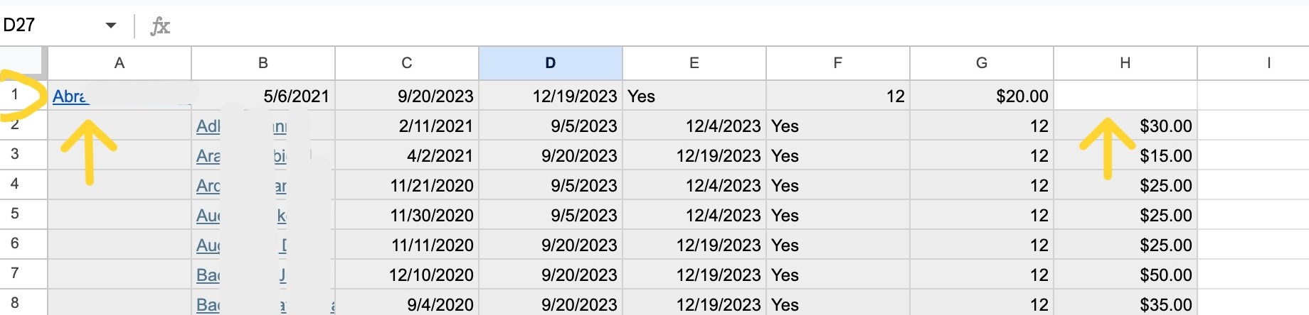Select the column A header

[x=120, y=63]
